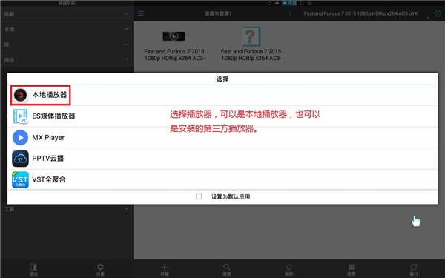
Task: Collapse the 网络 section chevron
Action: (126, 59)
